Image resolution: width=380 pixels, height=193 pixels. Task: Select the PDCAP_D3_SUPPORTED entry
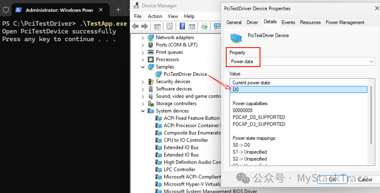pyautogui.click(x=259, y=124)
